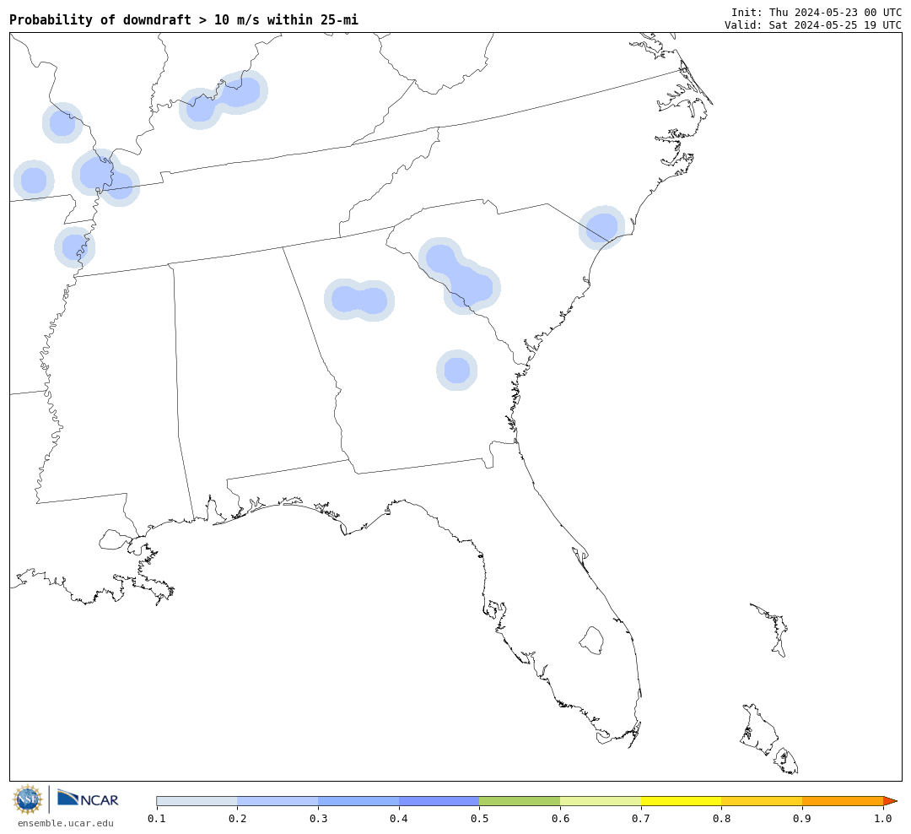
Task: Click the NSF logo
Action: (x=27, y=799)
